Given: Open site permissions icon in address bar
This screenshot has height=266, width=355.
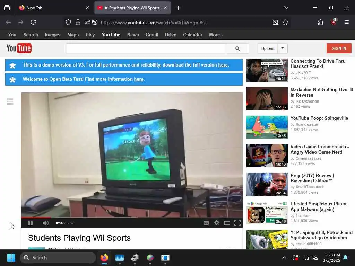Looking at the screenshot, I should click(x=87, y=23).
